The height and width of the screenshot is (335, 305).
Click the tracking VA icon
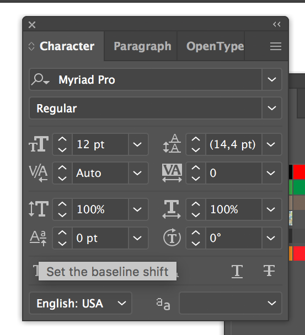[172, 173]
